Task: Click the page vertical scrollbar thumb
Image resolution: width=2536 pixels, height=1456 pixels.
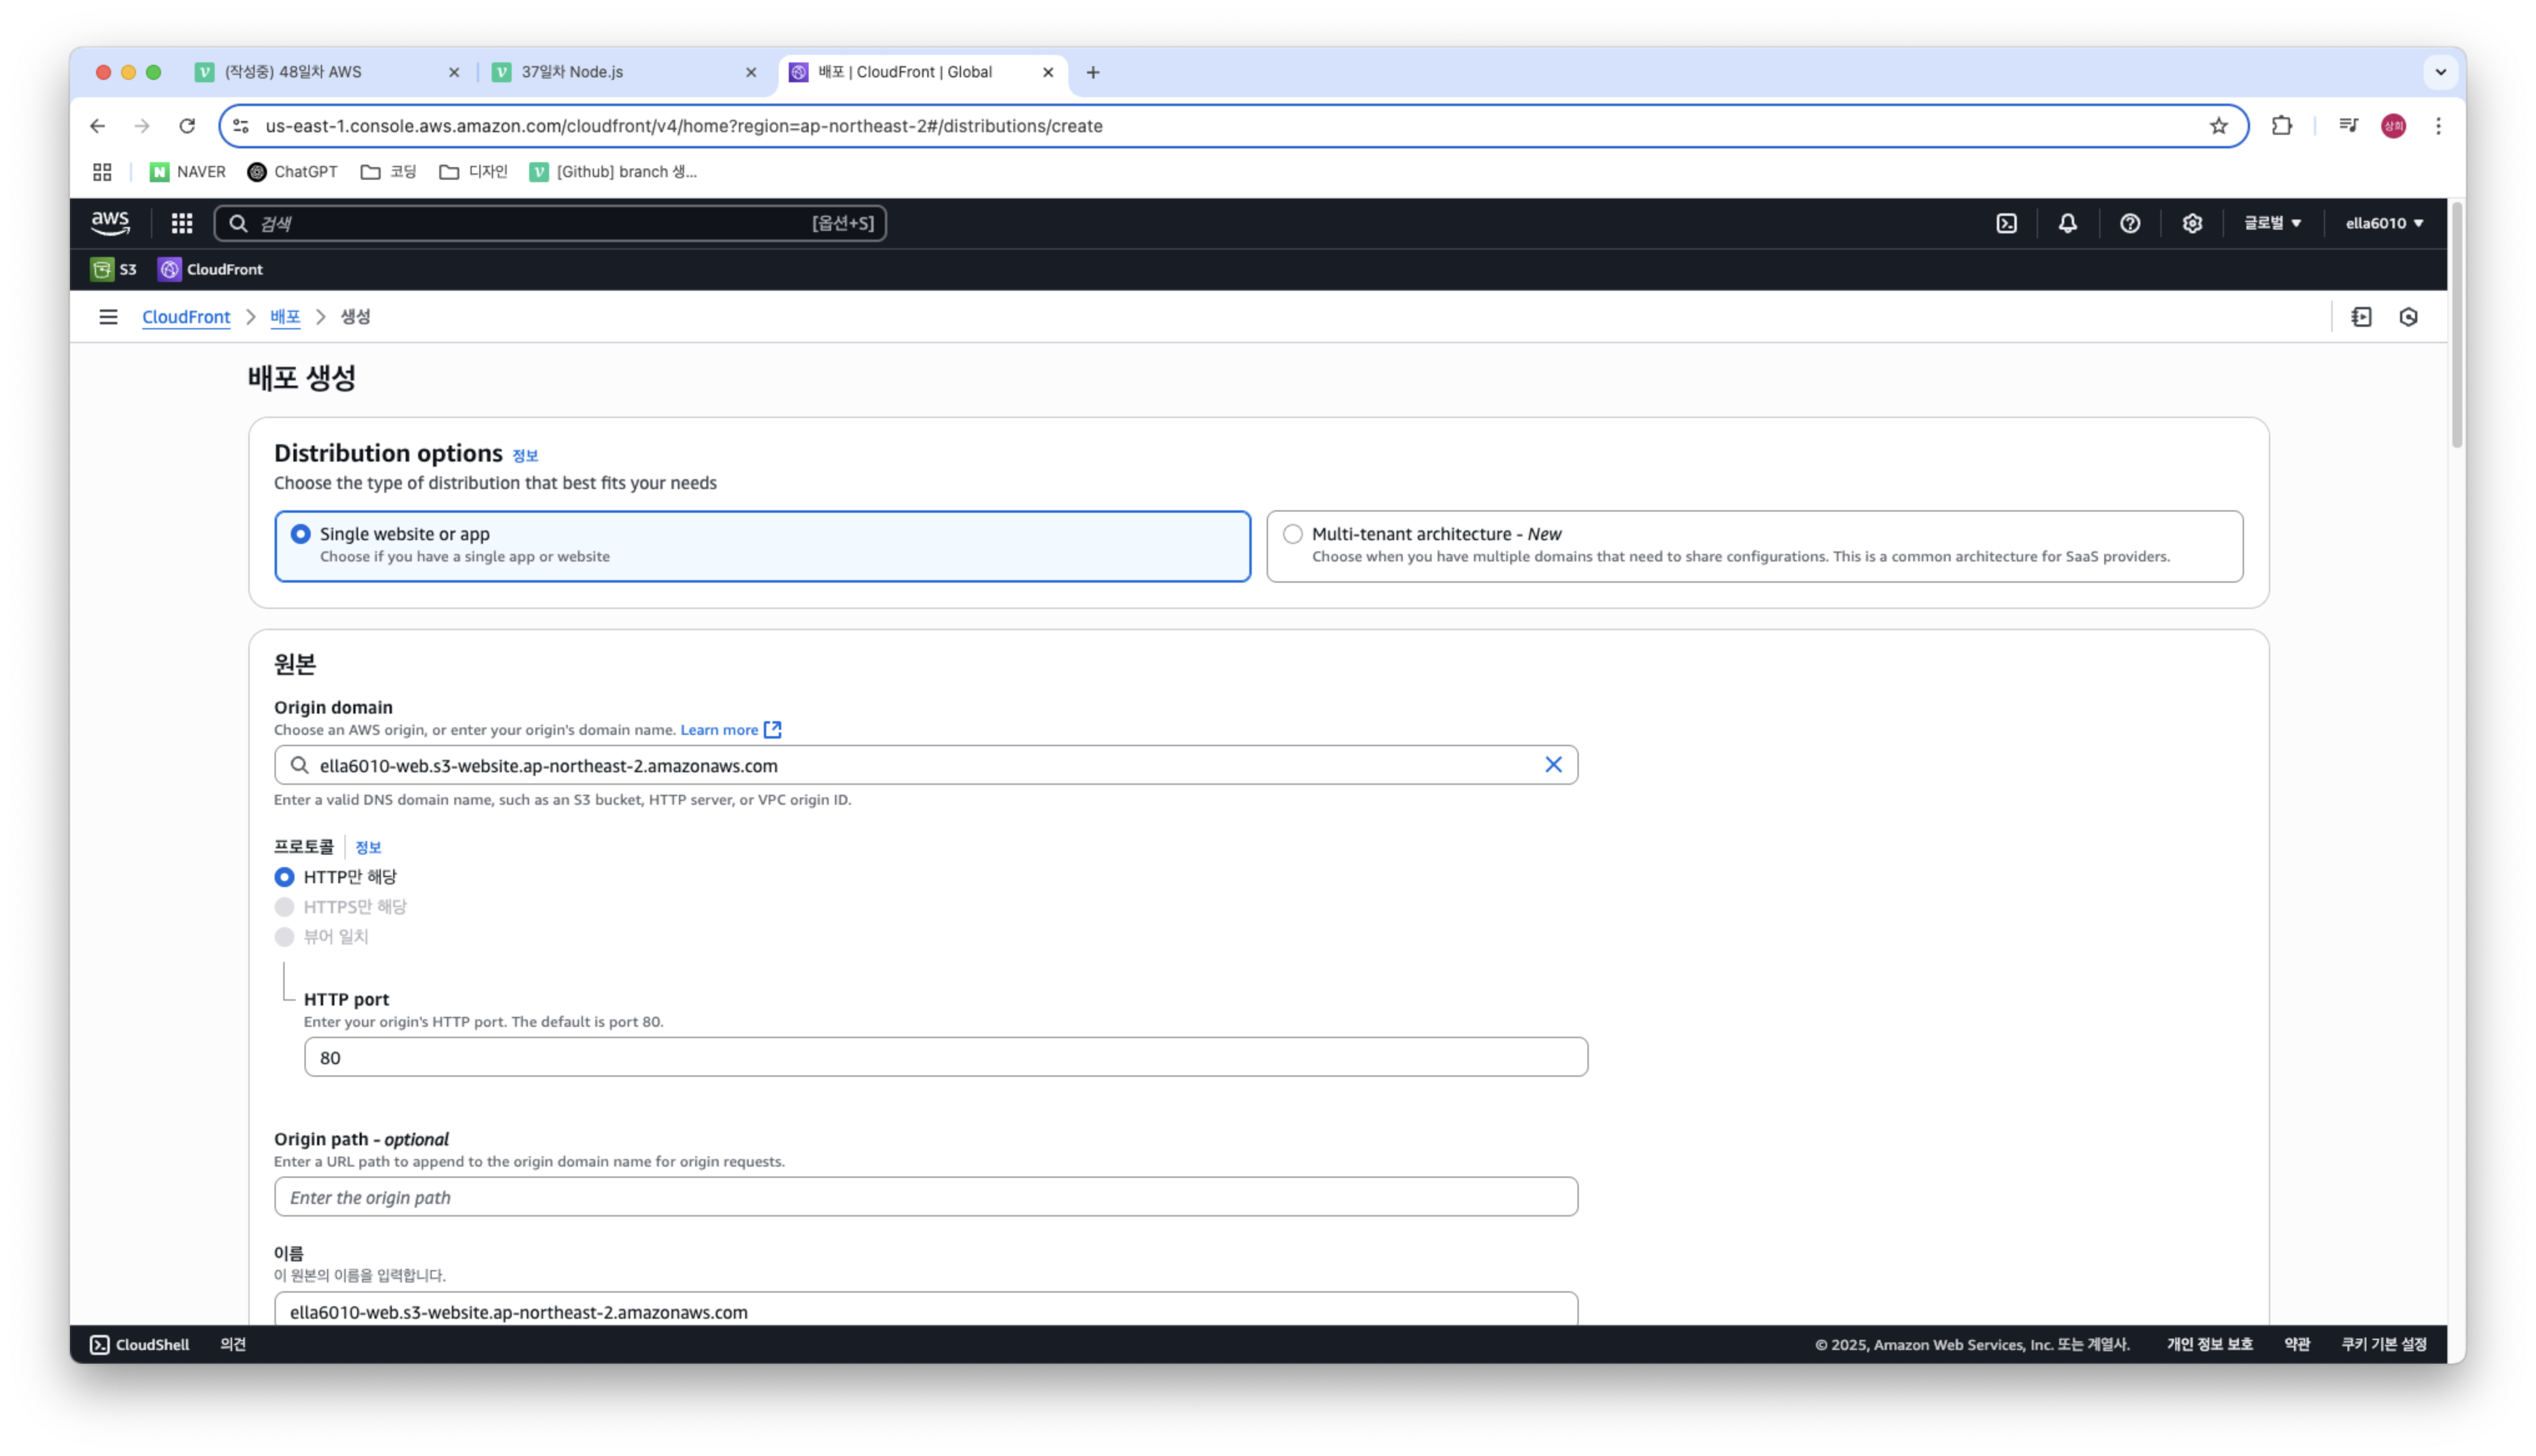Action: (x=2456, y=325)
